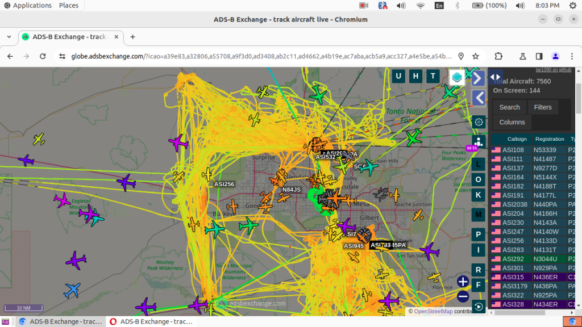Select aircraft row ASI137
This screenshot has height=327, width=582.
coord(533,168)
